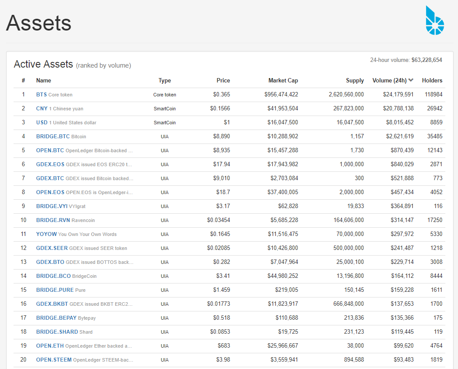Viewport: 458px width, 369px height.
Task: Click YOYOW supply 70,000,000
Action: tap(350, 234)
